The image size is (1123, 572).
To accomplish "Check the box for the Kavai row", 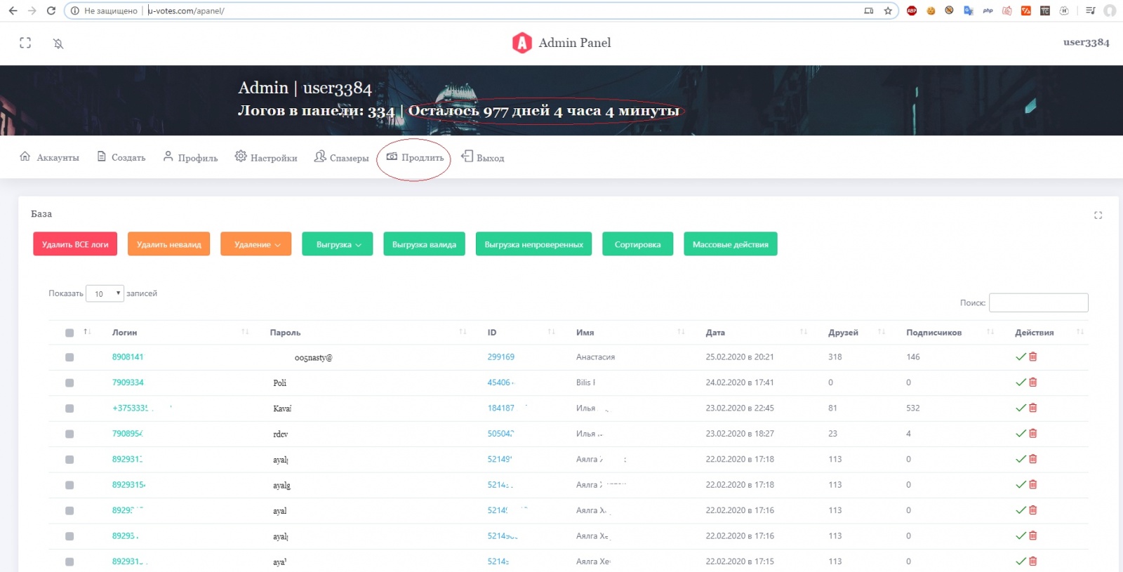I will [x=69, y=408].
